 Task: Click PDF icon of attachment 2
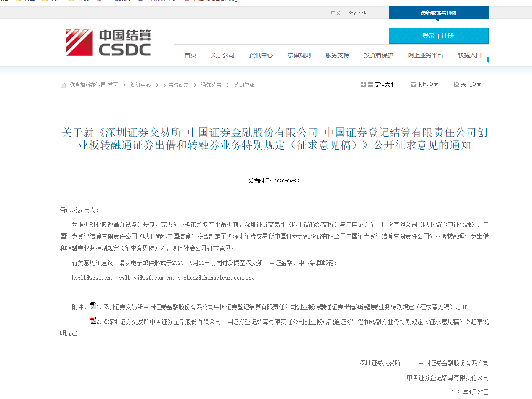93,320
